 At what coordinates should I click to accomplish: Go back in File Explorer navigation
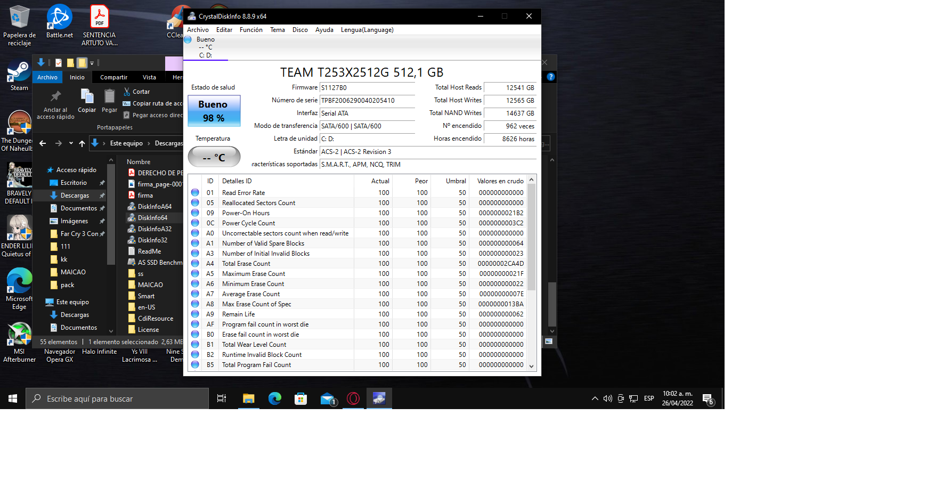pyautogui.click(x=43, y=143)
